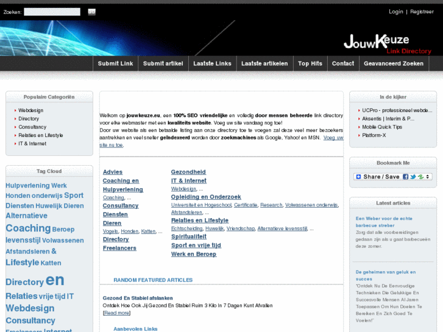Open Submit Link menu item
Image resolution: width=443 pixels, height=332 pixels.
[x=115, y=63]
